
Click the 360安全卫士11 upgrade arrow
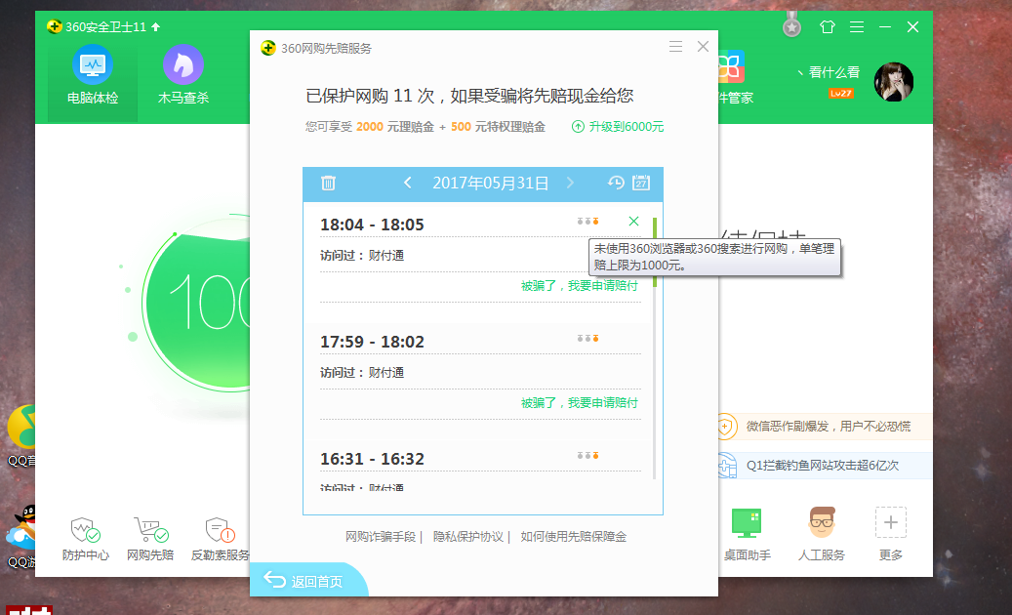tap(155, 27)
